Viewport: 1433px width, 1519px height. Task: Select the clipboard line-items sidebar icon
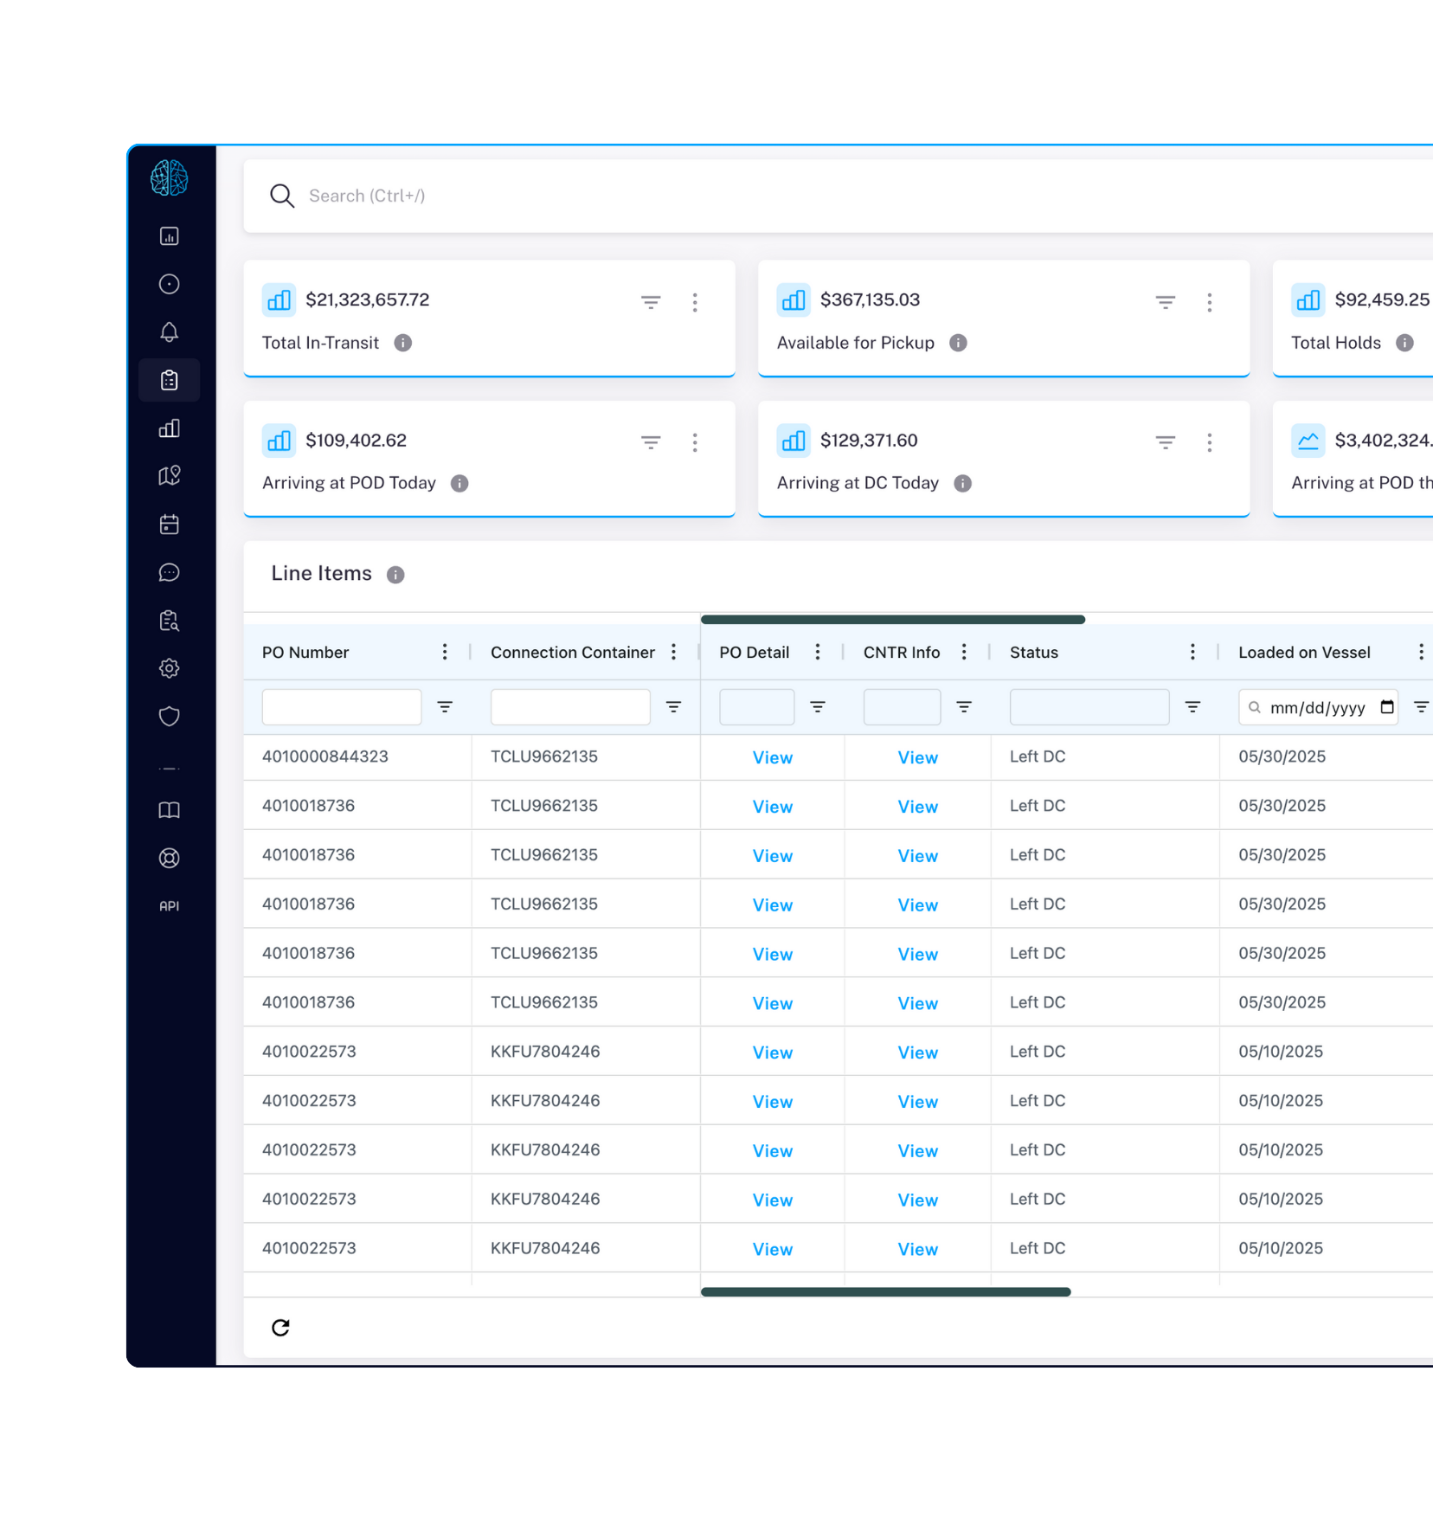pyautogui.click(x=170, y=380)
